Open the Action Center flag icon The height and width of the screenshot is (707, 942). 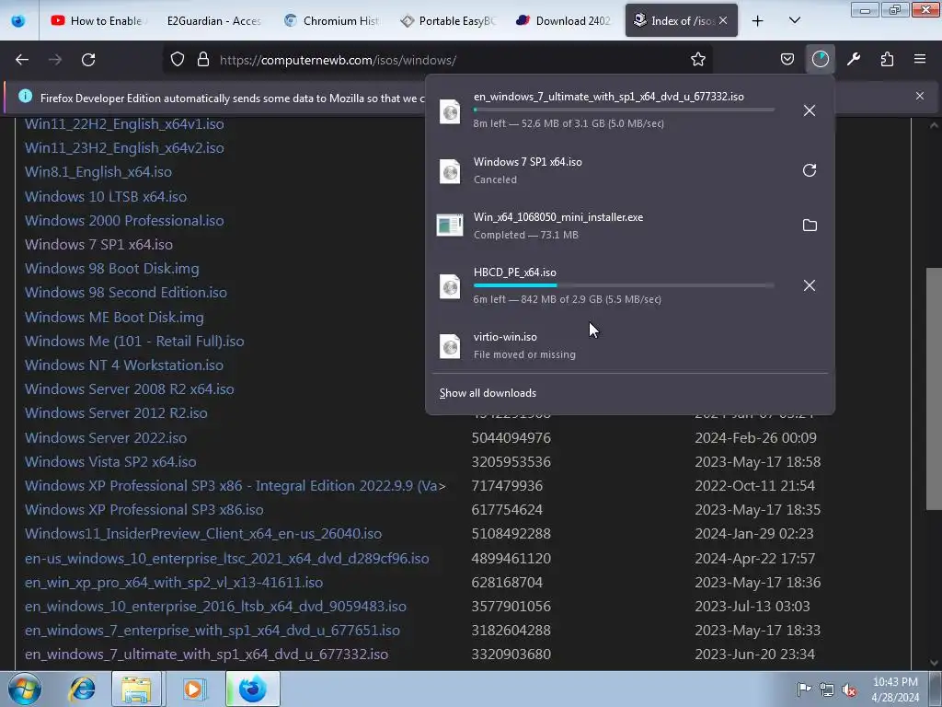point(804,690)
